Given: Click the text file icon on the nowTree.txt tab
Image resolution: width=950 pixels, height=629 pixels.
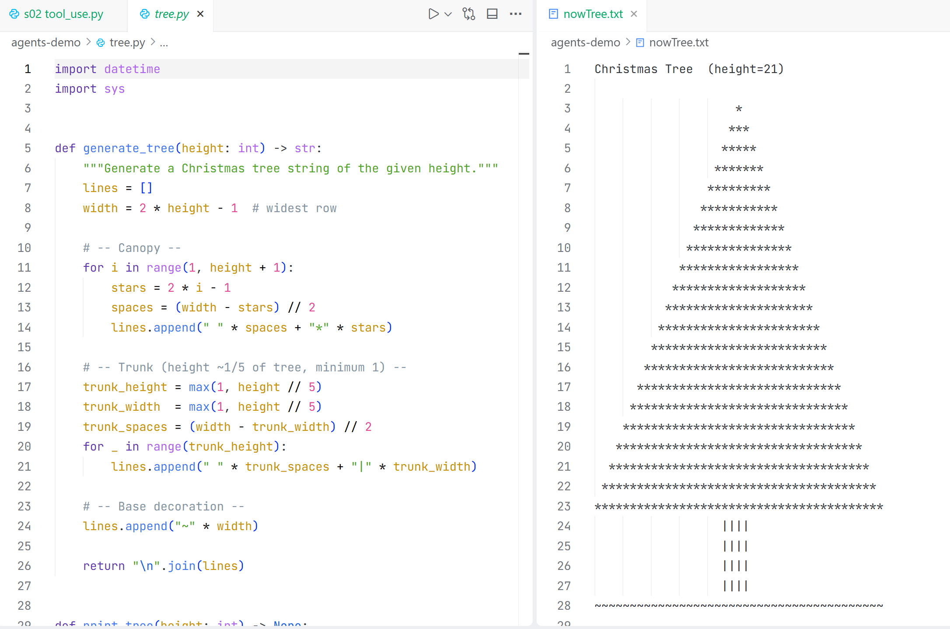Looking at the screenshot, I should point(553,14).
